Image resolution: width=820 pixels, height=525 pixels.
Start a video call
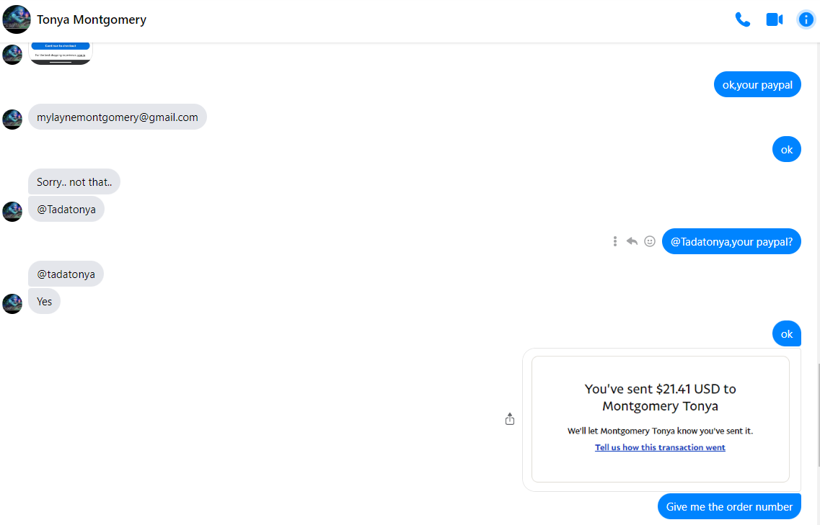click(x=774, y=19)
